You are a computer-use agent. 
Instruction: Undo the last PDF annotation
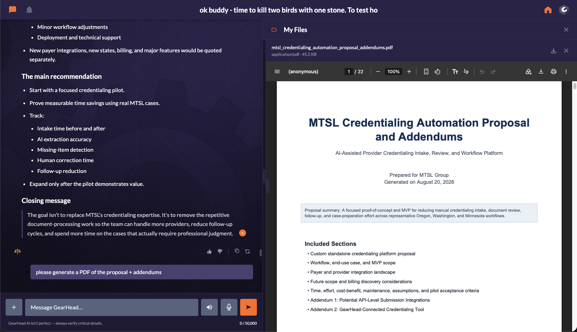coord(482,71)
